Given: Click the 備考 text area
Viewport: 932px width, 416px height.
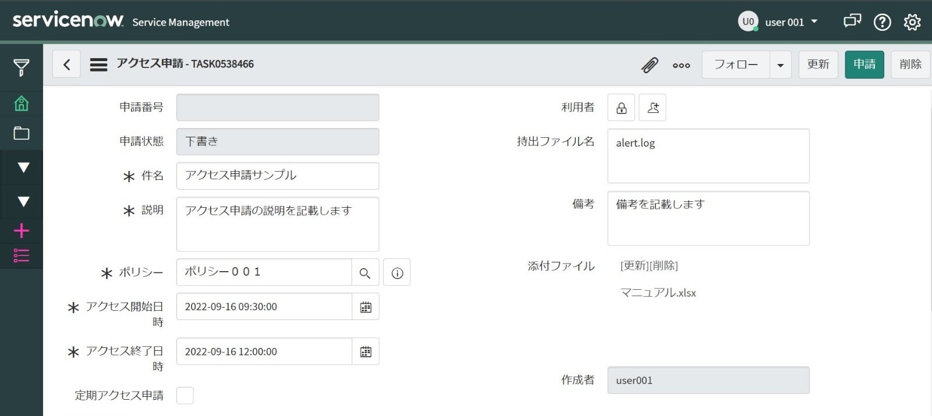Looking at the screenshot, I should click(x=708, y=218).
